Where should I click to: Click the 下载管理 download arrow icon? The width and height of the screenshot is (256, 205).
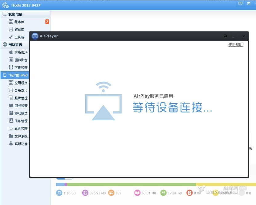click(x=11, y=67)
